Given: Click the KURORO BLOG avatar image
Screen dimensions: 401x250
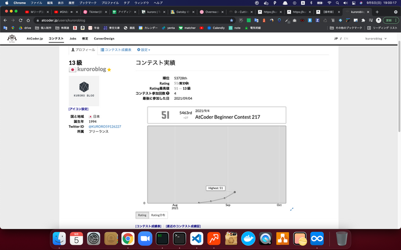Looking at the screenshot, I should coord(84,91).
